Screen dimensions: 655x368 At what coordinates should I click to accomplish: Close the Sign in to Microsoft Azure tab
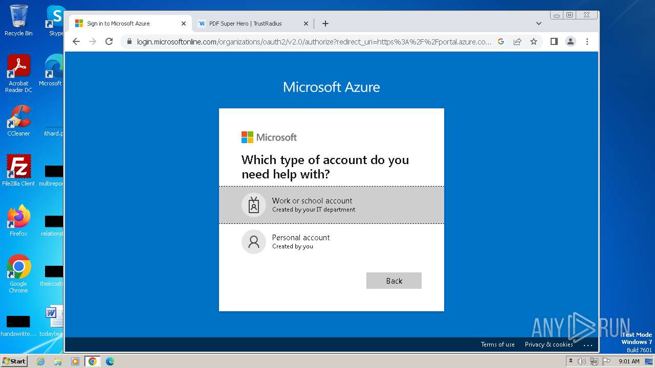(x=184, y=24)
